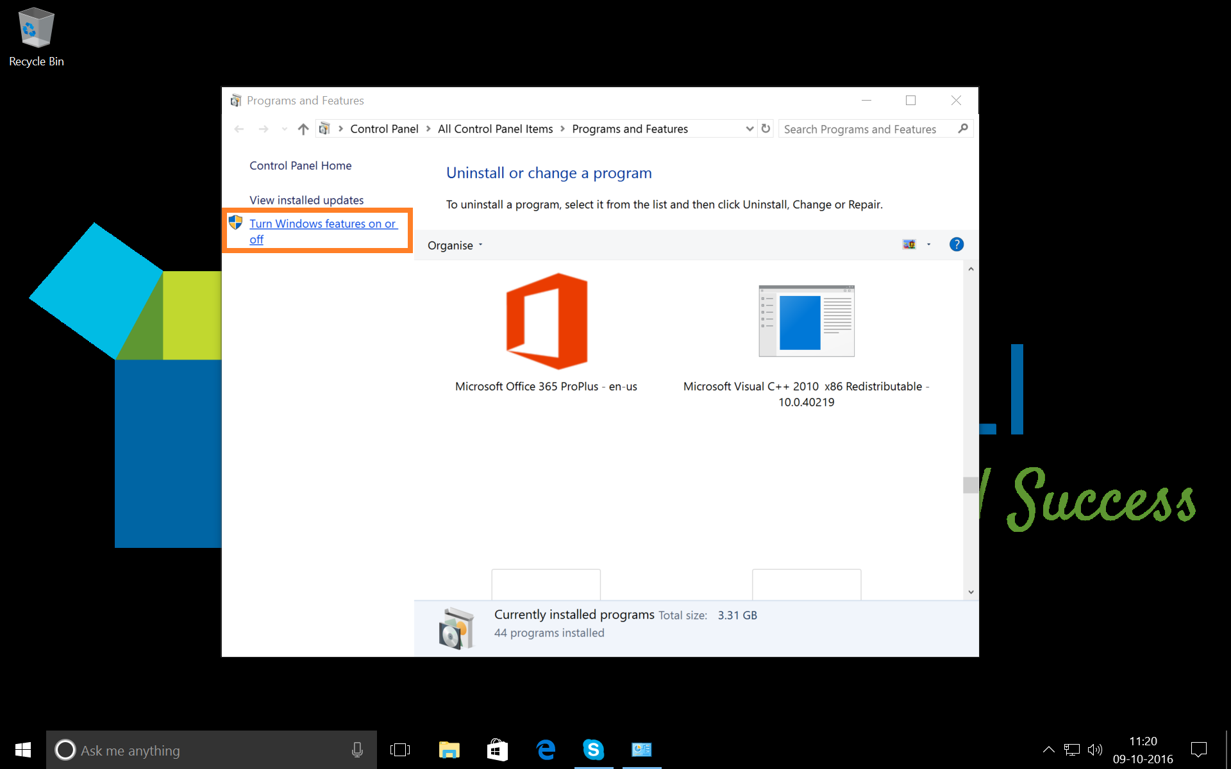This screenshot has width=1231, height=769.
Task: Maximize the Programs and Features window
Action: (x=910, y=101)
